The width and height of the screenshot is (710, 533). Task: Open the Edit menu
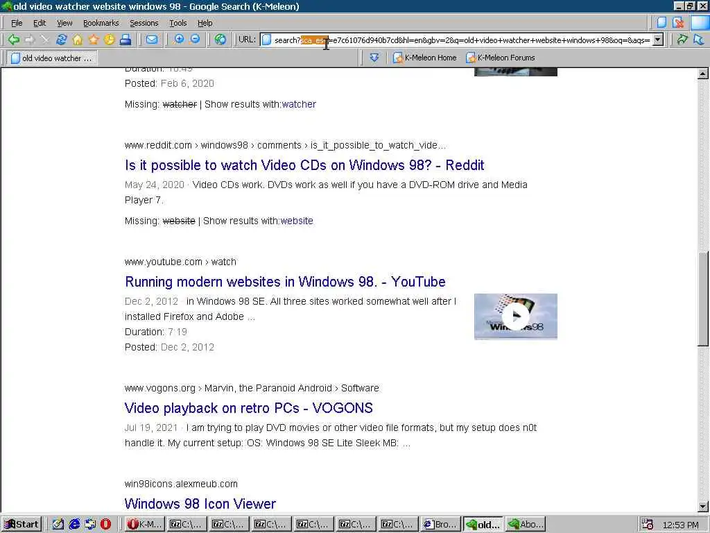point(40,23)
